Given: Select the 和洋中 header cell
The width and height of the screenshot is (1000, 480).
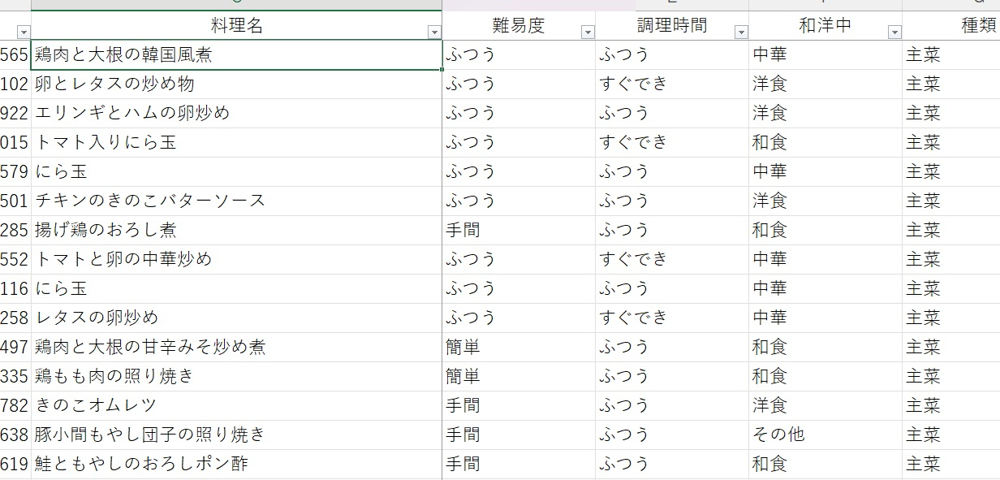Looking at the screenshot, I should click(825, 25).
